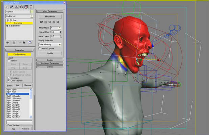Click the Grow button
209x135 pixels.
pyautogui.click(x=25, y=64)
